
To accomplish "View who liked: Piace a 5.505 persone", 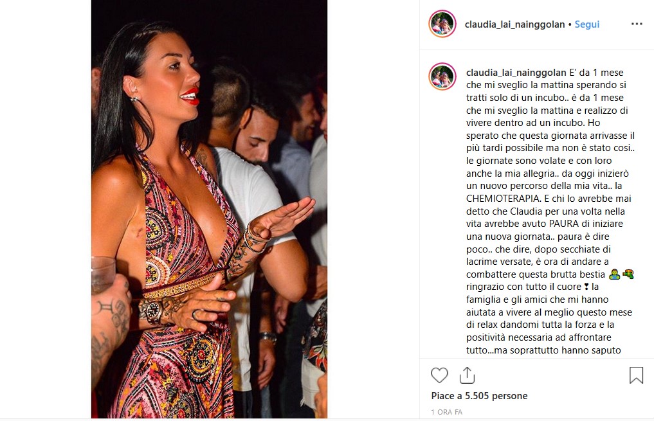I will 479,395.
